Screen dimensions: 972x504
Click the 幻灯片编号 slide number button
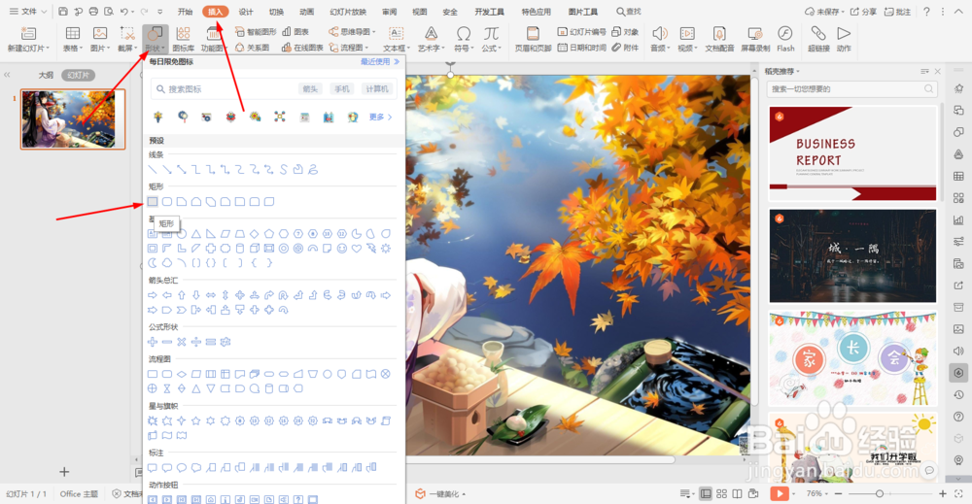click(x=581, y=32)
